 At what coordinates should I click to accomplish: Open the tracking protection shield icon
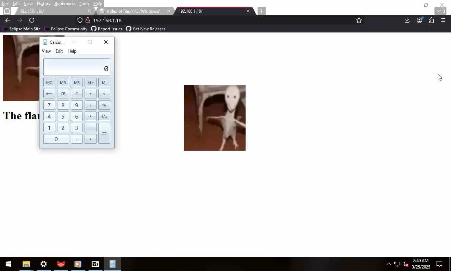[80, 20]
